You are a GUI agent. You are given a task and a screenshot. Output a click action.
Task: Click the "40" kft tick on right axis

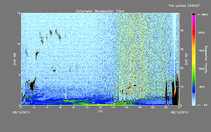[182, 30]
